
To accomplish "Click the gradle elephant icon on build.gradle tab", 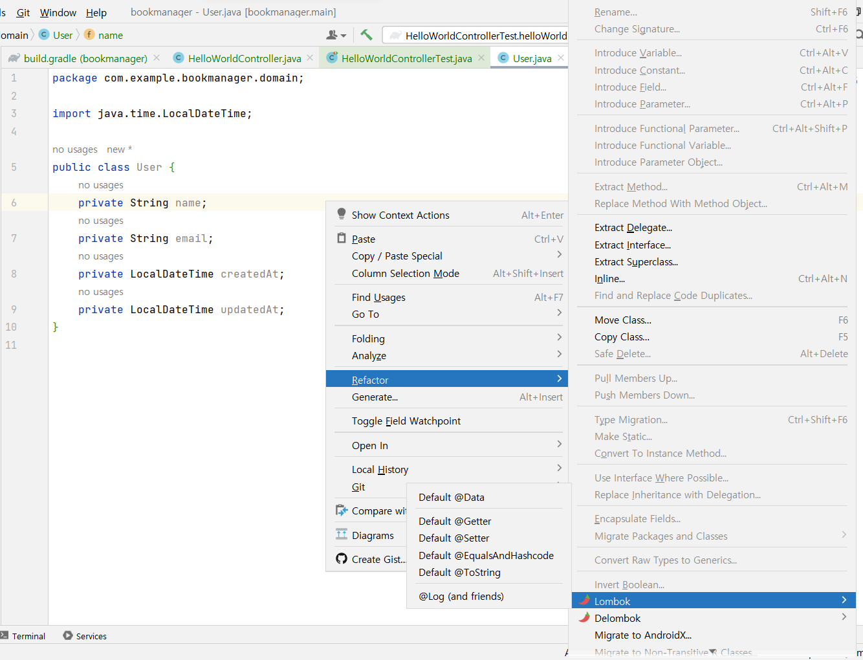I will 14,58.
